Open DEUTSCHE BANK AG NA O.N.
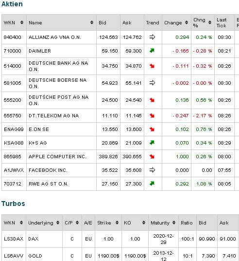 pos(58,66)
